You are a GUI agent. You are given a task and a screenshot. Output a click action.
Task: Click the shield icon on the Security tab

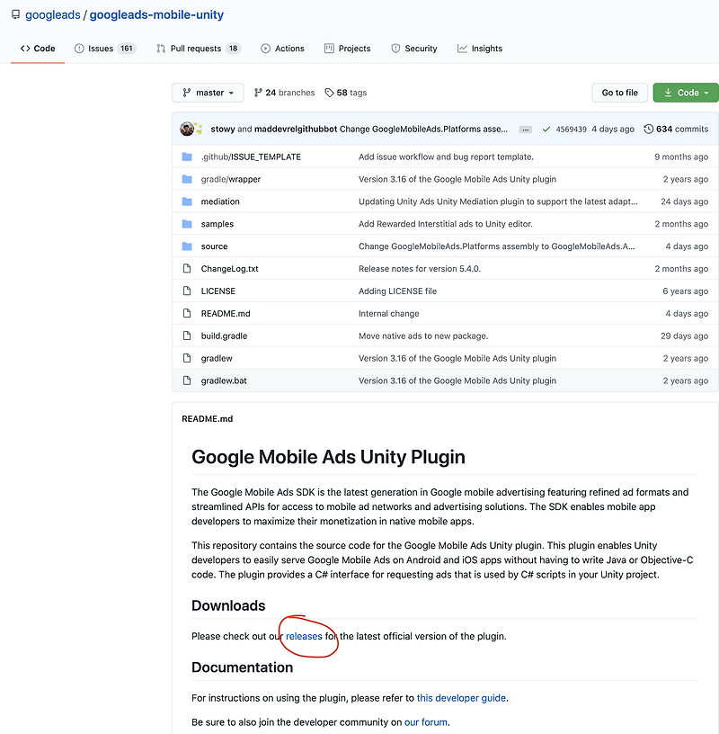[x=395, y=49]
